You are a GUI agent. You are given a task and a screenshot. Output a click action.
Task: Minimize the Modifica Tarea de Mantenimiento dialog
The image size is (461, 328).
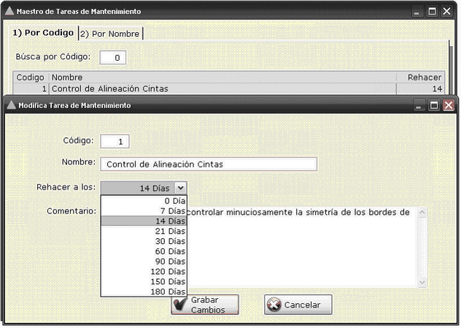tap(419, 105)
